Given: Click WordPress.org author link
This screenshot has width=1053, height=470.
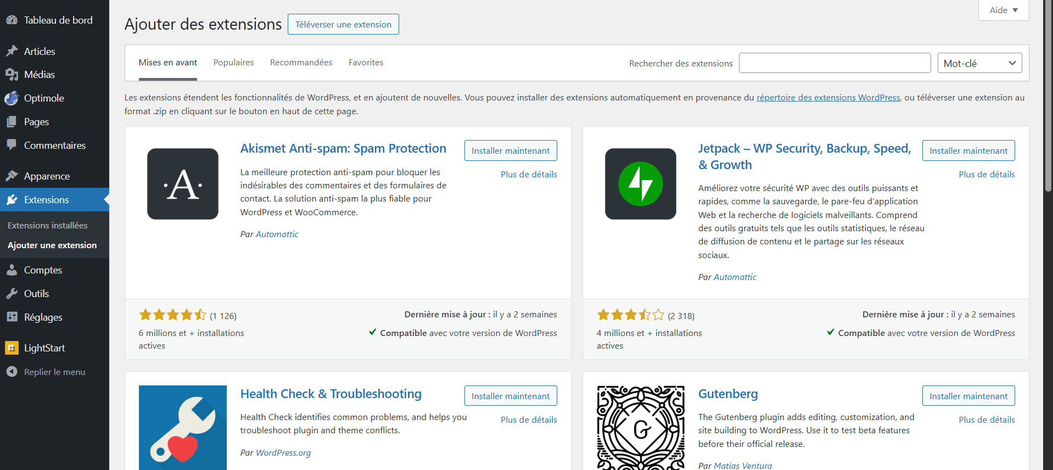Looking at the screenshot, I should [283, 452].
